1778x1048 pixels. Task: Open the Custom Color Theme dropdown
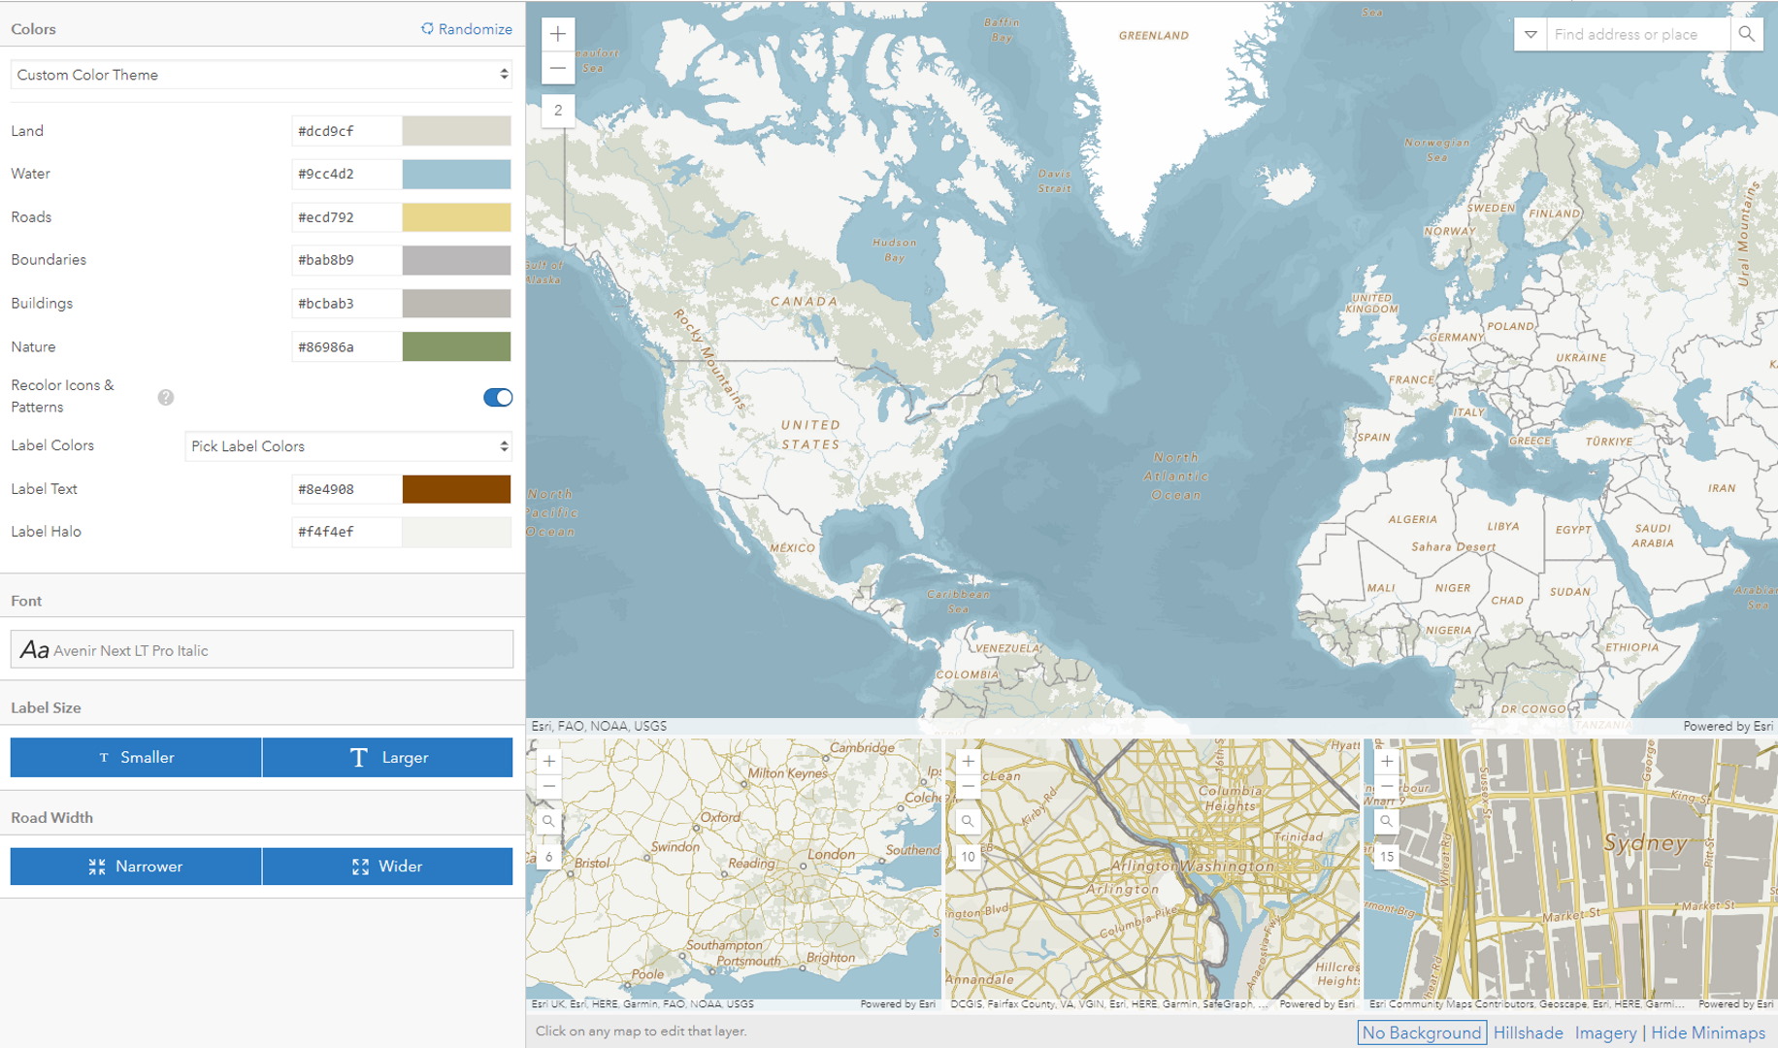tap(260, 74)
